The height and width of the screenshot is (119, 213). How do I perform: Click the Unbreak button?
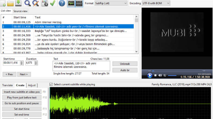[125, 64]
